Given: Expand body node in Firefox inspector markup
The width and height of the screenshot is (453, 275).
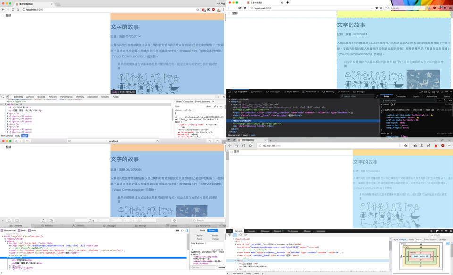Looking at the screenshot, I should [229, 102].
